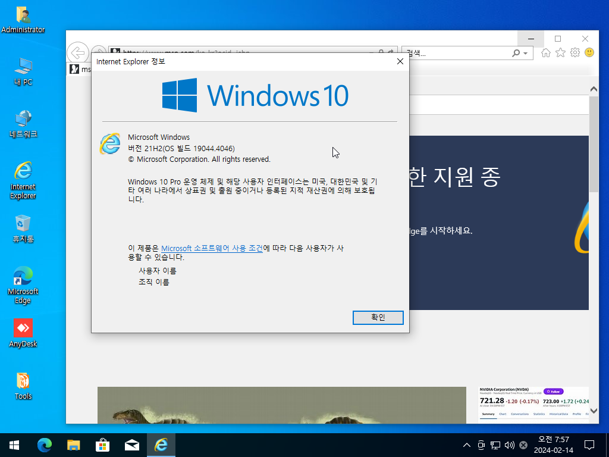Viewport: 609px width, 457px height.
Task: Launch Microsoft Edge from taskbar
Action: coord(44,445)
